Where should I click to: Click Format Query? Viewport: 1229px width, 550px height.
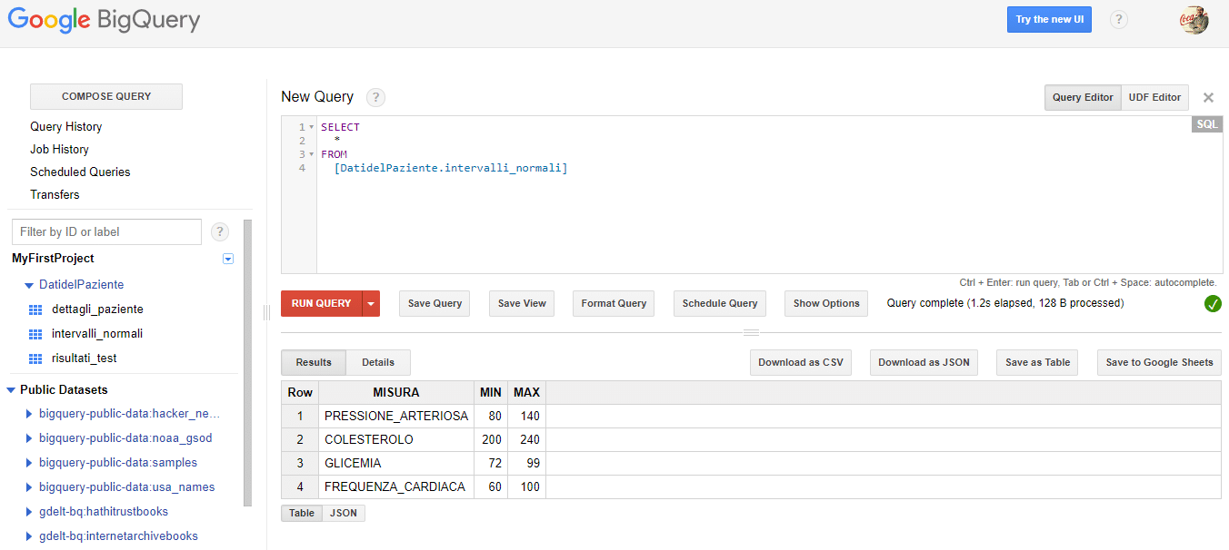click(x=614, y=304)
